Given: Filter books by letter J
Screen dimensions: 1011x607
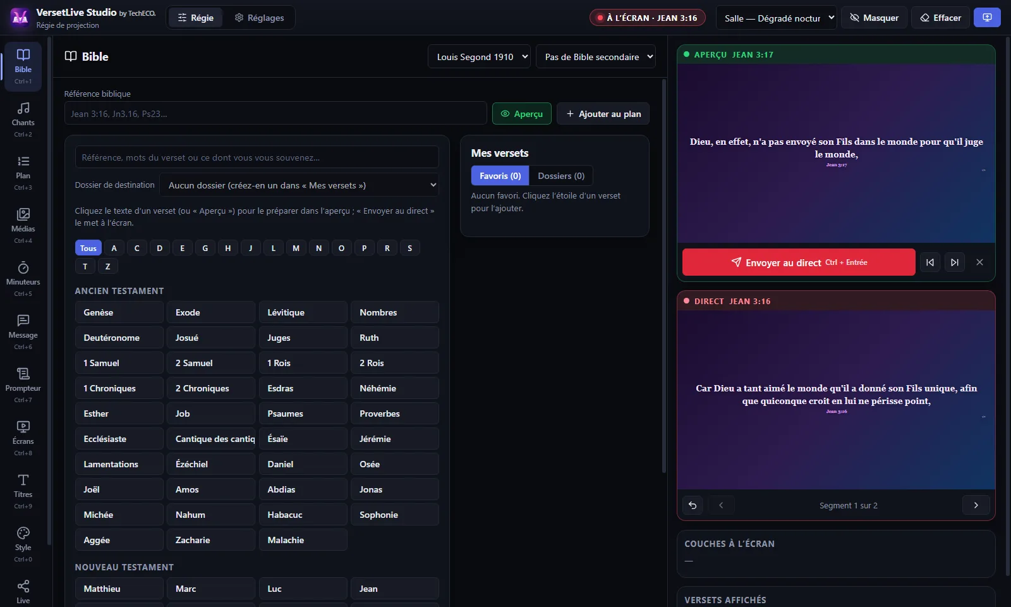Looking at the screenshot, I should (251, 248).
